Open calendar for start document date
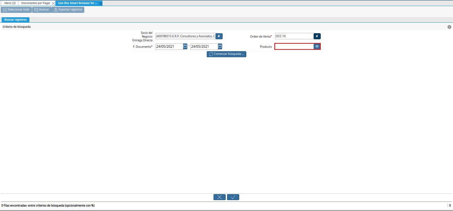The image size is (453, 211). 185,46
